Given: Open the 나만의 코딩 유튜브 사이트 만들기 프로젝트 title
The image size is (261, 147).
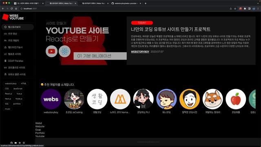Looking at the screenshot, I should 170,29.
